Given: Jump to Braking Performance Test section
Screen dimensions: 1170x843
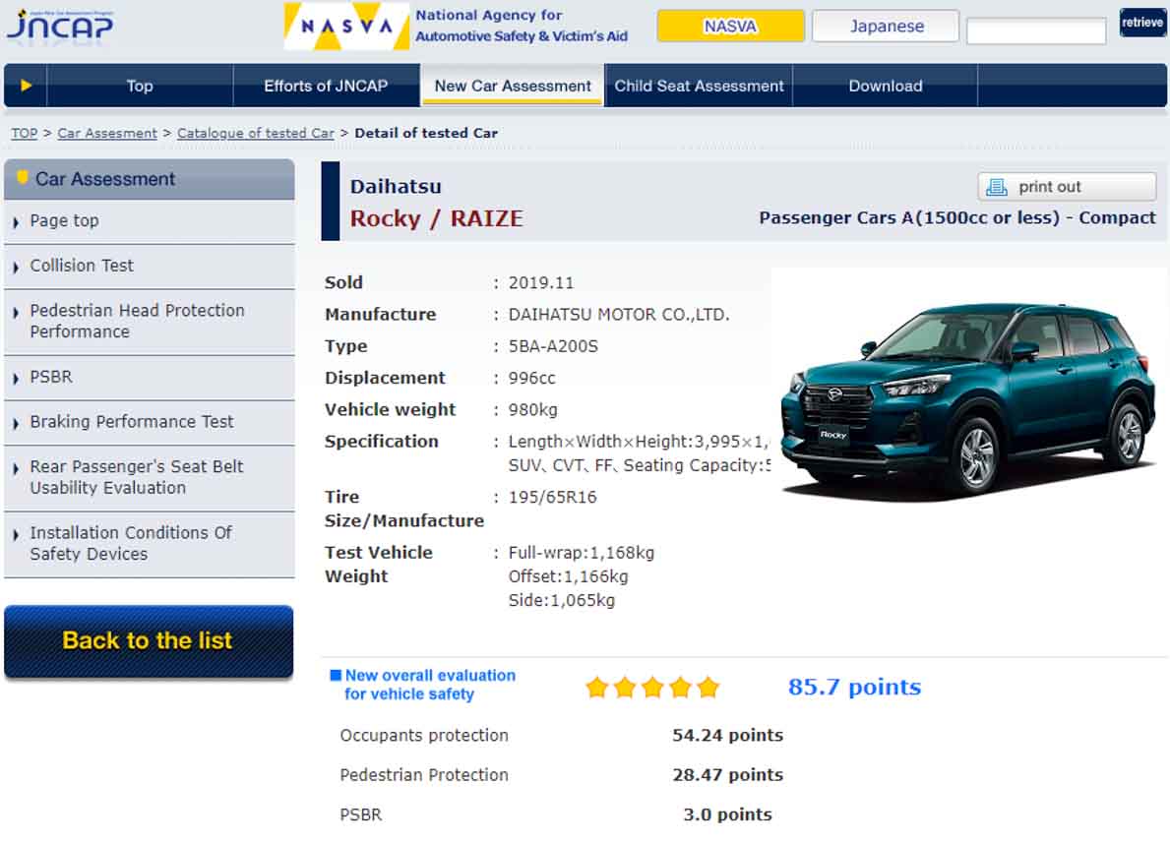Looking at the screenshot, I should pyautogui.click(x=131, y=422).
